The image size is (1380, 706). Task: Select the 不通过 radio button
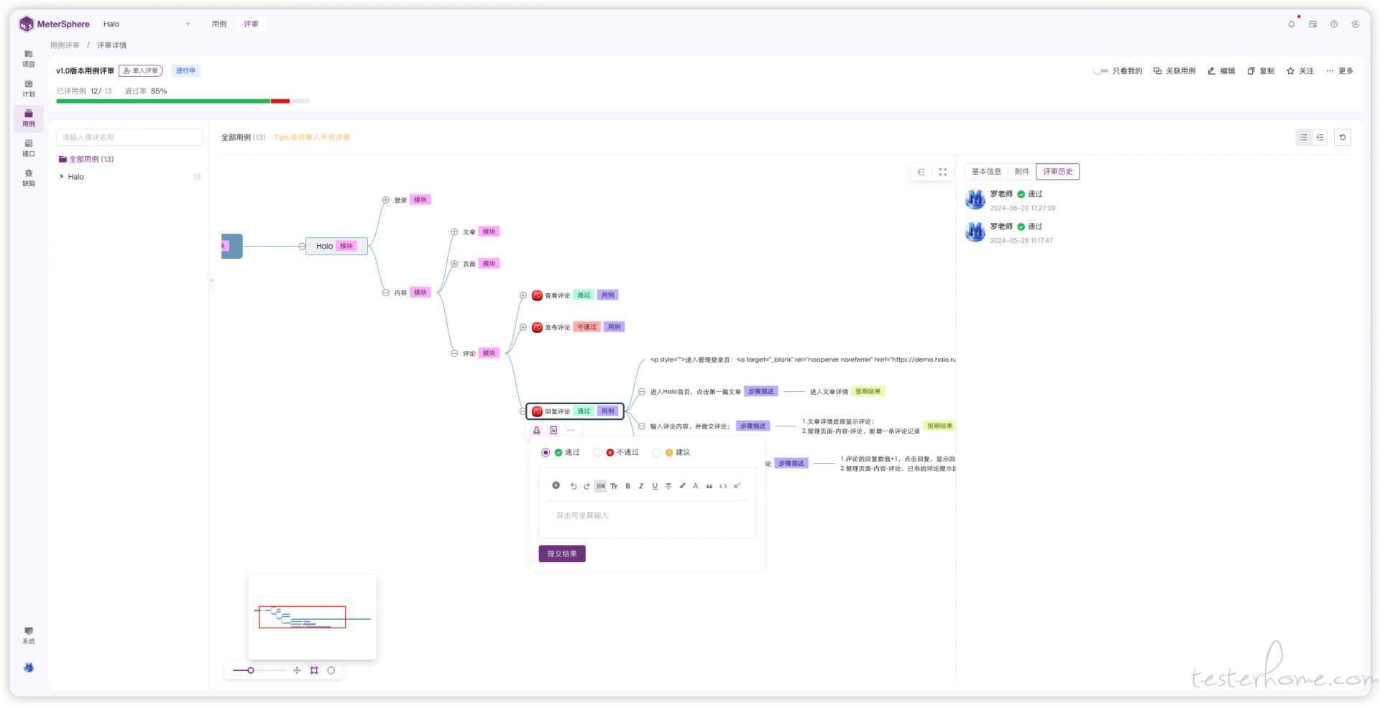597,452
